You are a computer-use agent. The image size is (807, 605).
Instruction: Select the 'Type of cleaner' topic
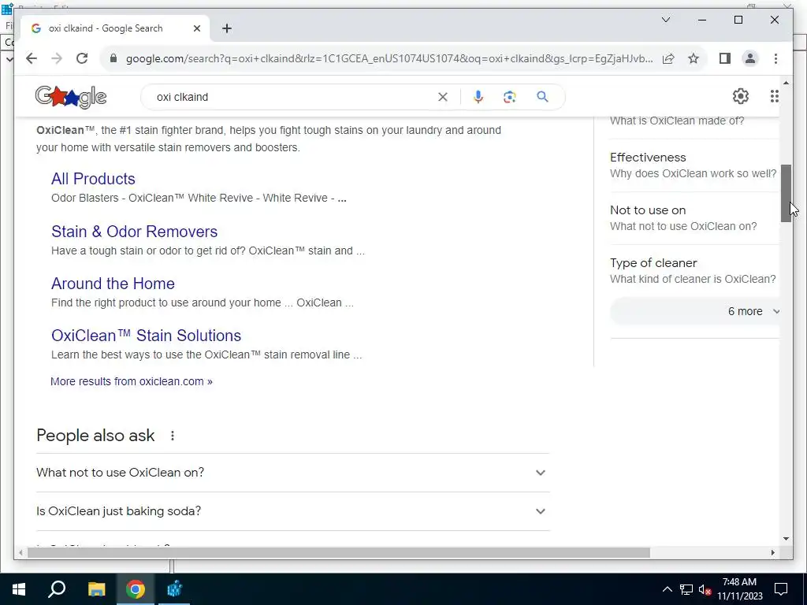pos(693,271)
